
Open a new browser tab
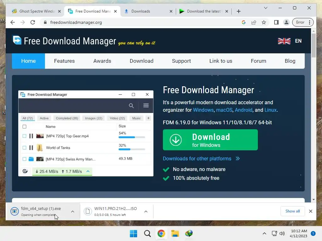click(x=238, y=11)
